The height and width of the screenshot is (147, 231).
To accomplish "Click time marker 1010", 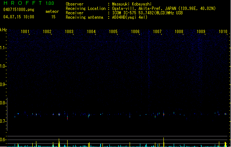I will pyautogui.click(x=223, y=32).
